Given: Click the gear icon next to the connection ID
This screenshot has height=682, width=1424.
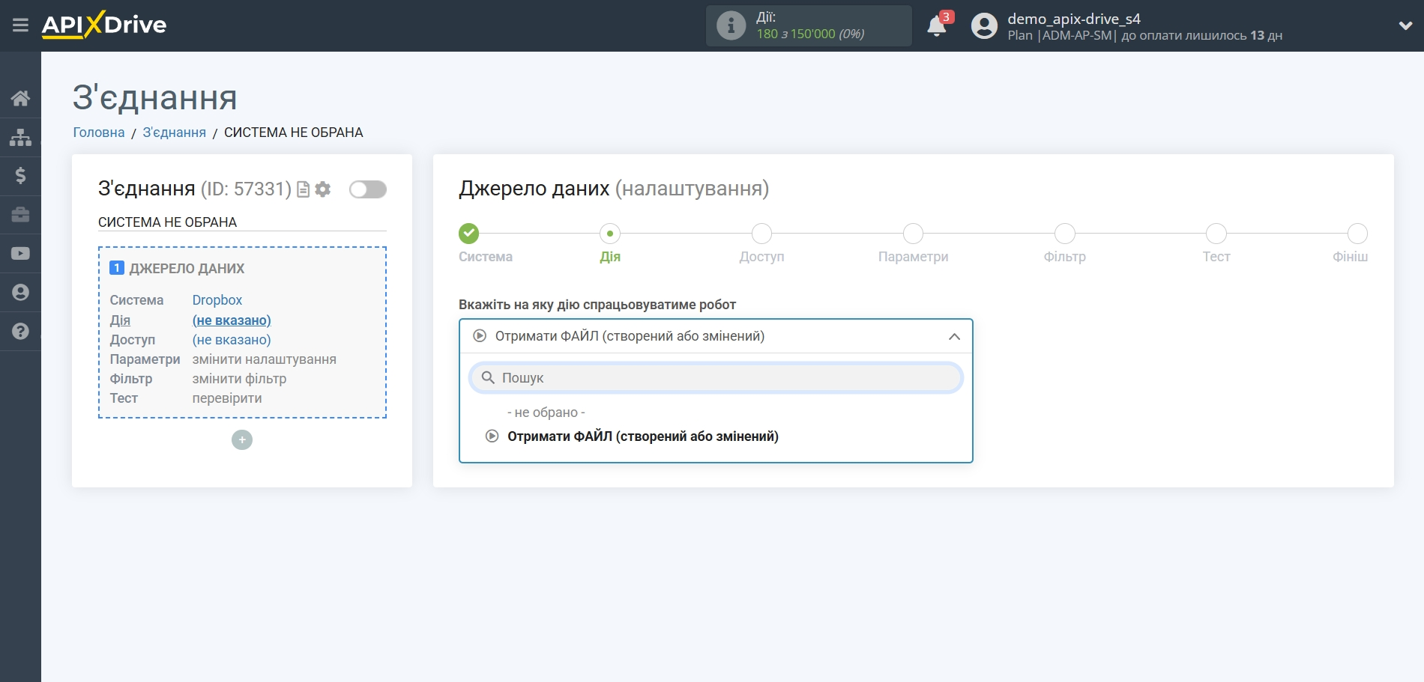Looking at the screenshot, I should point(322,190).
